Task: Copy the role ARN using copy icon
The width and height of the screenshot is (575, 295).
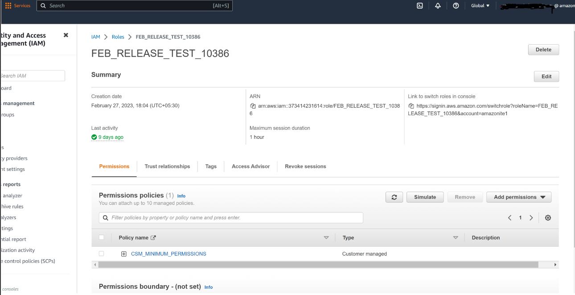Action: click(252, 107)
